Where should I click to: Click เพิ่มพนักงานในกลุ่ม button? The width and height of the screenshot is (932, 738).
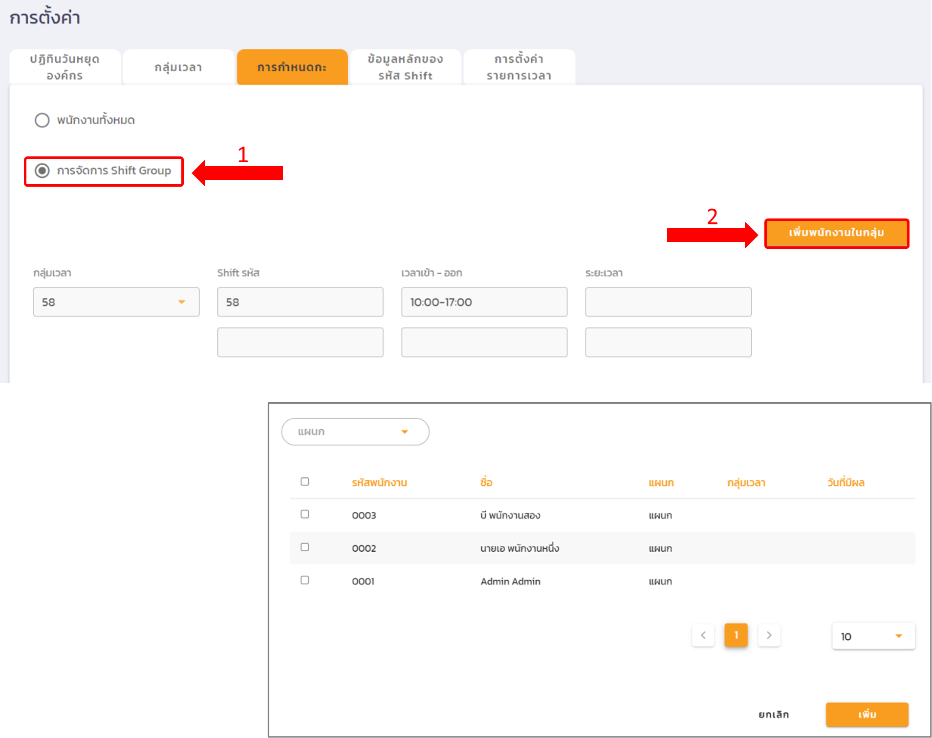(836, 233)
